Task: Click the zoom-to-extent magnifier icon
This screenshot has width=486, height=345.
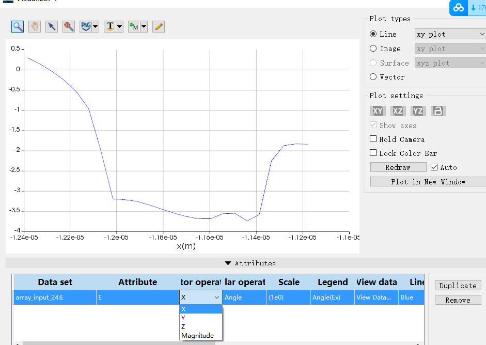Action: (68, 27)
